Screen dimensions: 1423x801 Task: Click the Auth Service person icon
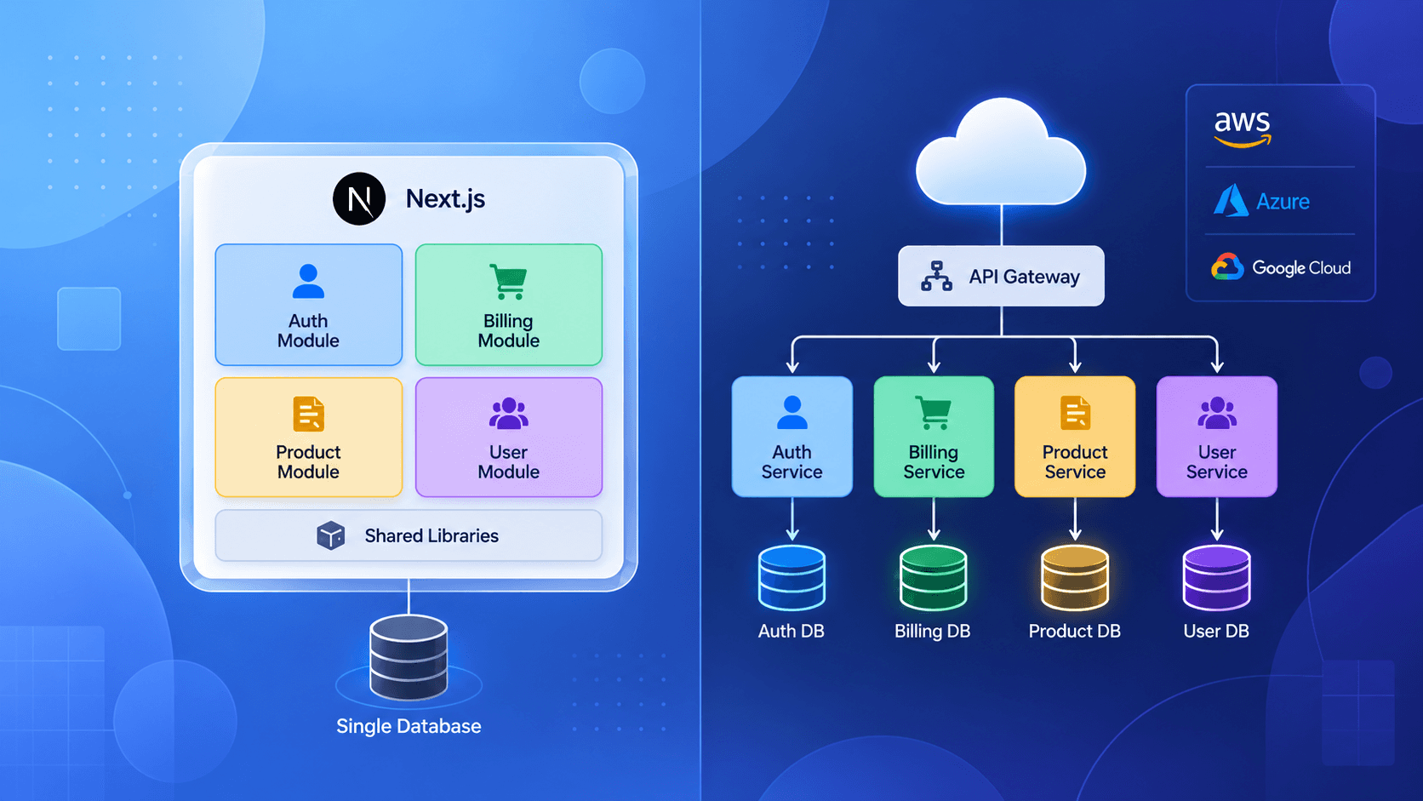pyautogui.click(x=792, y=413)
